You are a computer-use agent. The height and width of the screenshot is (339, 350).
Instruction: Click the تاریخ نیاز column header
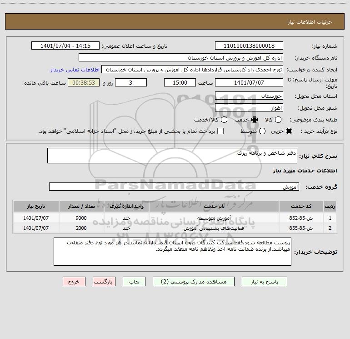point(36,206)
